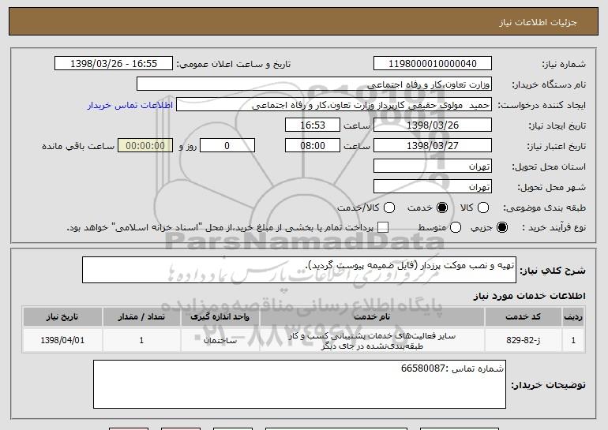Click the شهر محل تحویل field
Image resolution: width=608 pixels, height=430 pixels.
pos(433,187)
